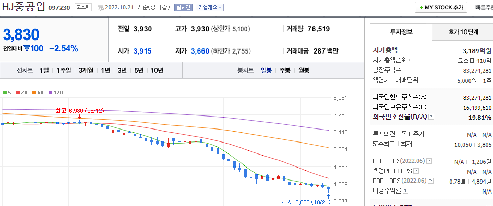The width and height of the screenshot is (493, 206).
Task: Click the blue down-triangle icon beside 100
Action: coord(27,48)
